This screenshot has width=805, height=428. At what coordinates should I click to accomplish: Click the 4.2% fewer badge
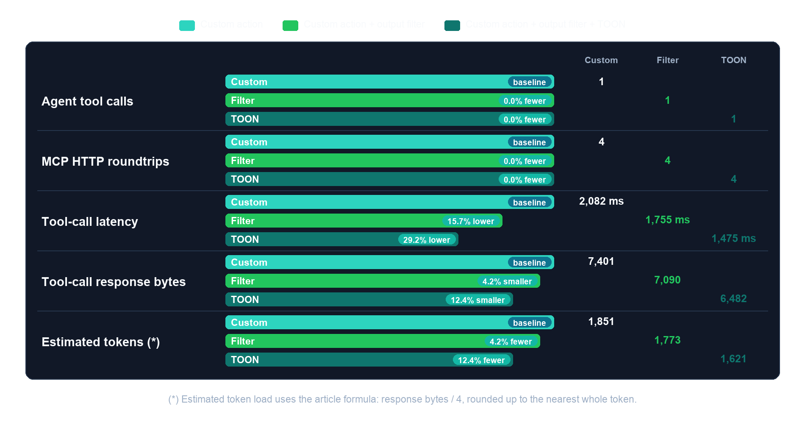tap(511, 342)
